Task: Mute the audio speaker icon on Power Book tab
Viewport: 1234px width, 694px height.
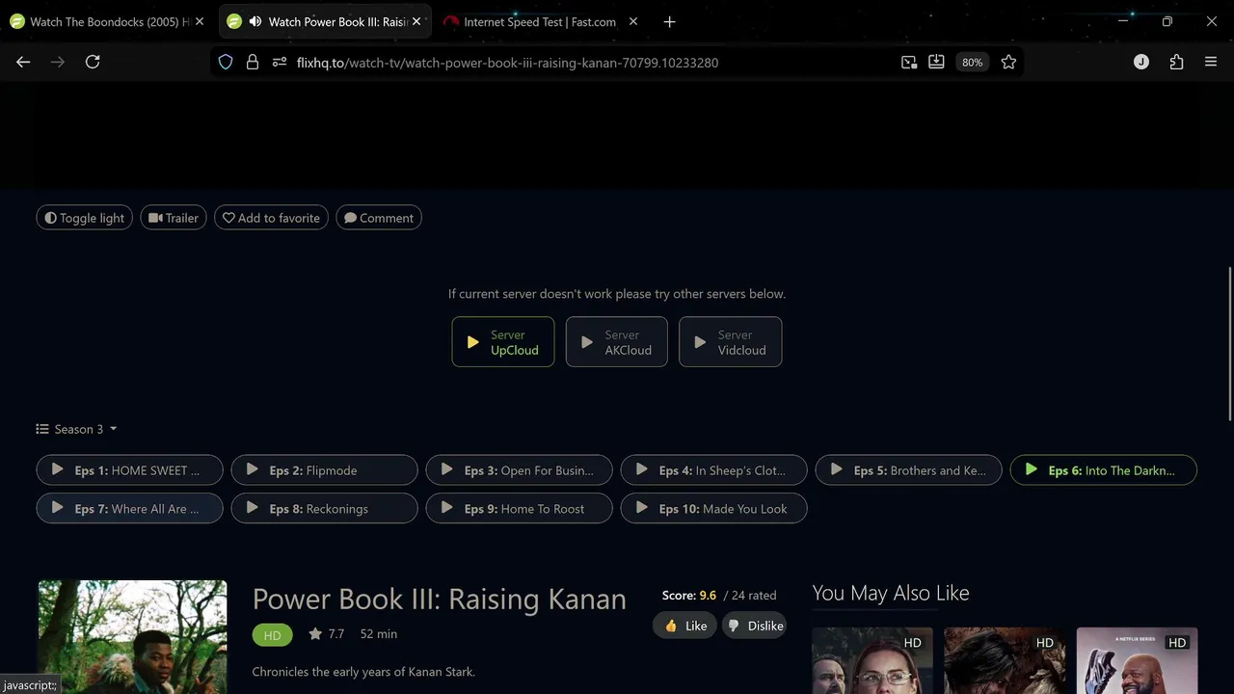Action: (255, 21)
